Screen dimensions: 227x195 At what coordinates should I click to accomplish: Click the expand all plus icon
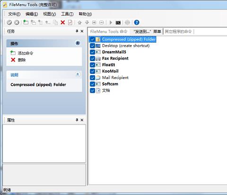94,23
